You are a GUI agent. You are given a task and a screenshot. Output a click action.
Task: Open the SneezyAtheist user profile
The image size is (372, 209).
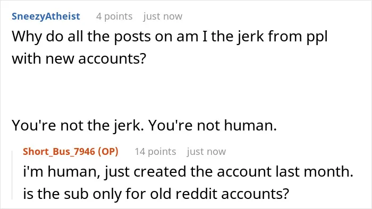click(46, 16)
